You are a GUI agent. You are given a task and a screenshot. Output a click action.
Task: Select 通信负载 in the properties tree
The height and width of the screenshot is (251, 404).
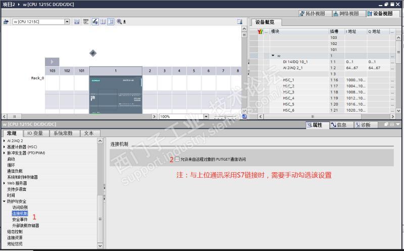pyautogui.click(x=15, y=171)
